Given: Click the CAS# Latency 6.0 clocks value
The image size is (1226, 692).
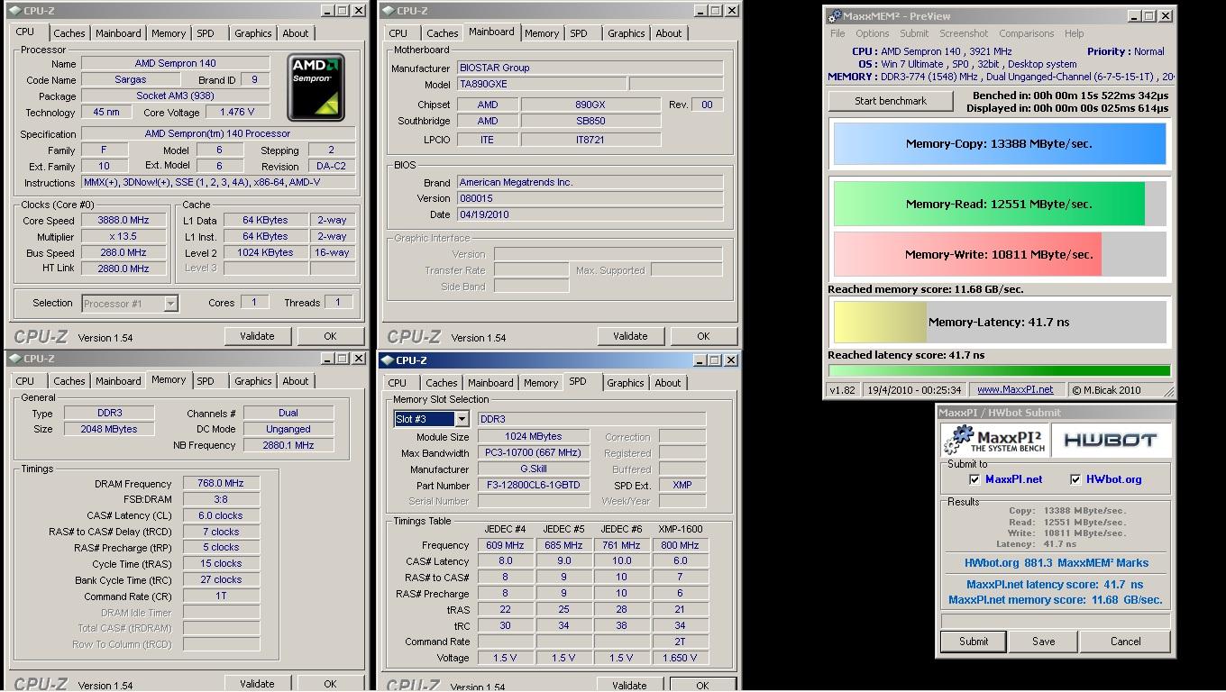Looking at the screenshot, I should pyautogui.click(x=221, y=515).
